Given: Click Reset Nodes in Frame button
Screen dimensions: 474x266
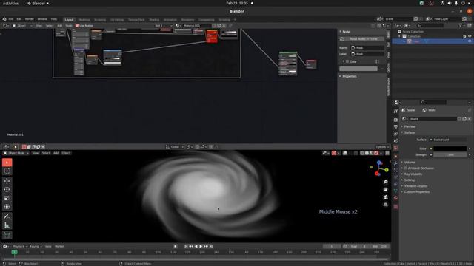Looking at the screenshot, I should coord(362,39).
